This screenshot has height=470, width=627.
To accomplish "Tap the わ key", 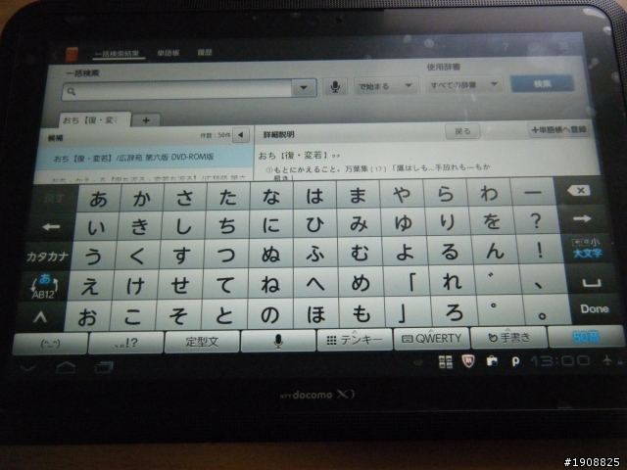I will (x=490, y=193).
